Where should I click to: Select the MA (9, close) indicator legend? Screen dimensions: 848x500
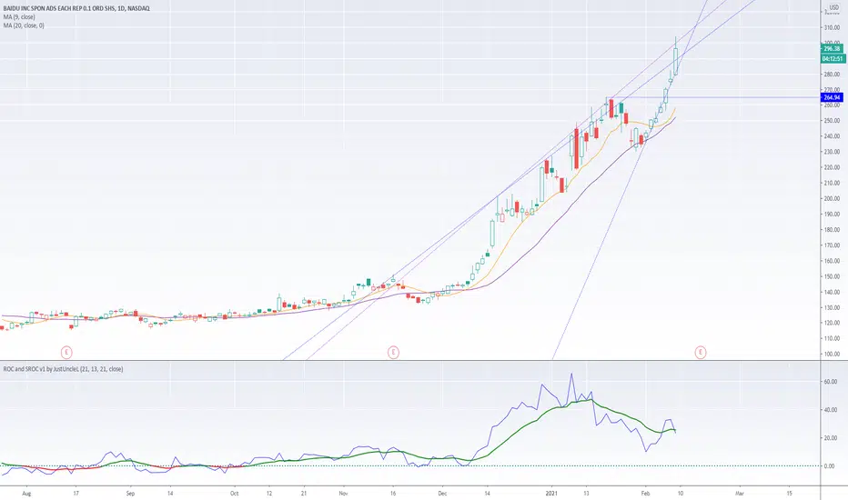[x=19, y=16]
